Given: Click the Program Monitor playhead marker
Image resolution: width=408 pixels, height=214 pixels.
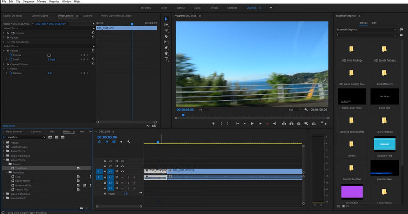Looking at the screenshot, I should [x=183, y=115].
